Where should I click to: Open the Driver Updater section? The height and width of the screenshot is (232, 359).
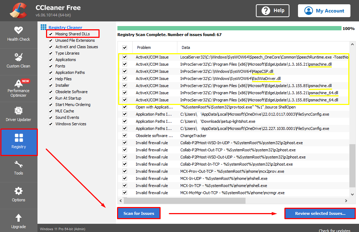tap(19, 115)
